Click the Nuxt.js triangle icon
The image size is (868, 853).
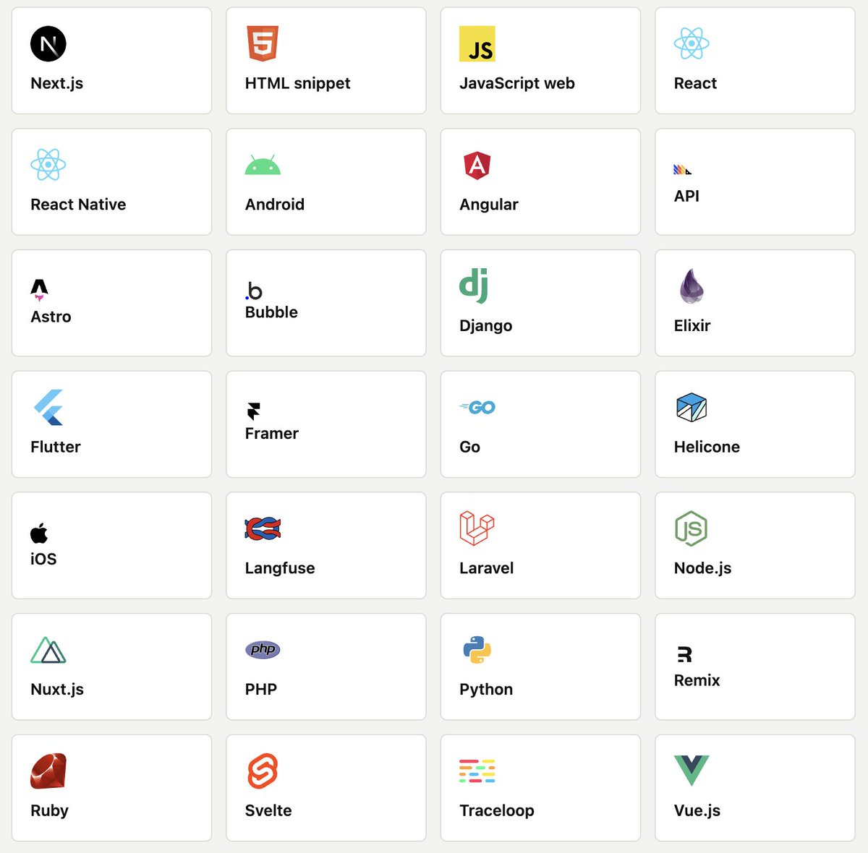click(48, 650)
